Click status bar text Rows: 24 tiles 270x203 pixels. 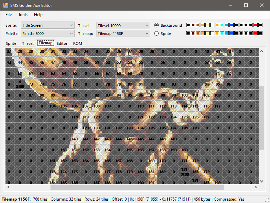tap(97, 199)
